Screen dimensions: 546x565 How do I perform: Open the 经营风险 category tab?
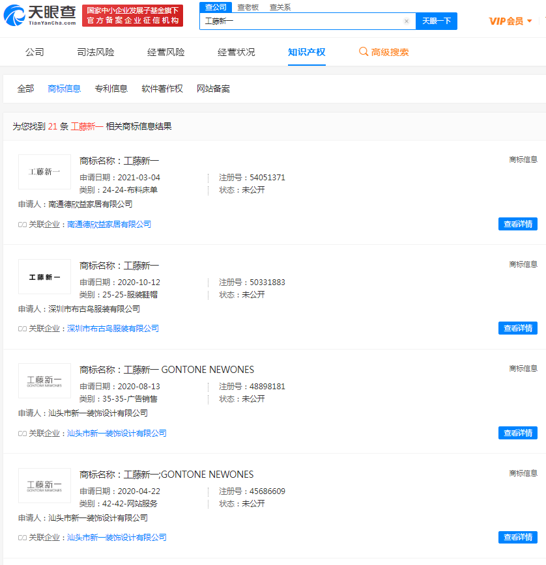point(166,52)
